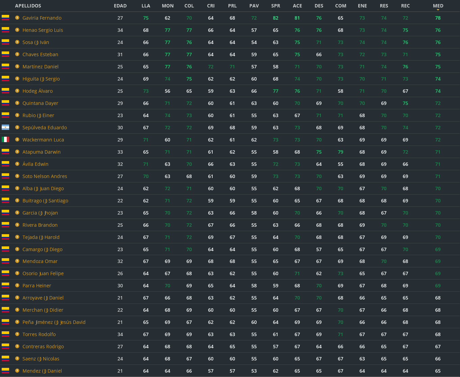Viewport: 460px width, 377px height.
Task: Open rider Higuita (J) Sergio
Action: click(x=41, y=79)
